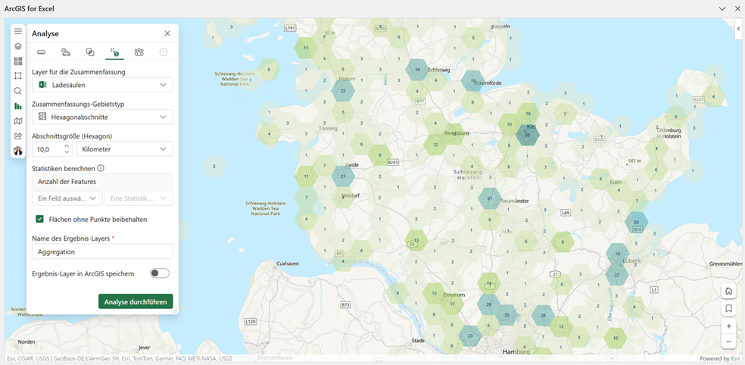745x365 pixels.
Task: Select the aggregate points analysis tab
Action: pos(114,51)
